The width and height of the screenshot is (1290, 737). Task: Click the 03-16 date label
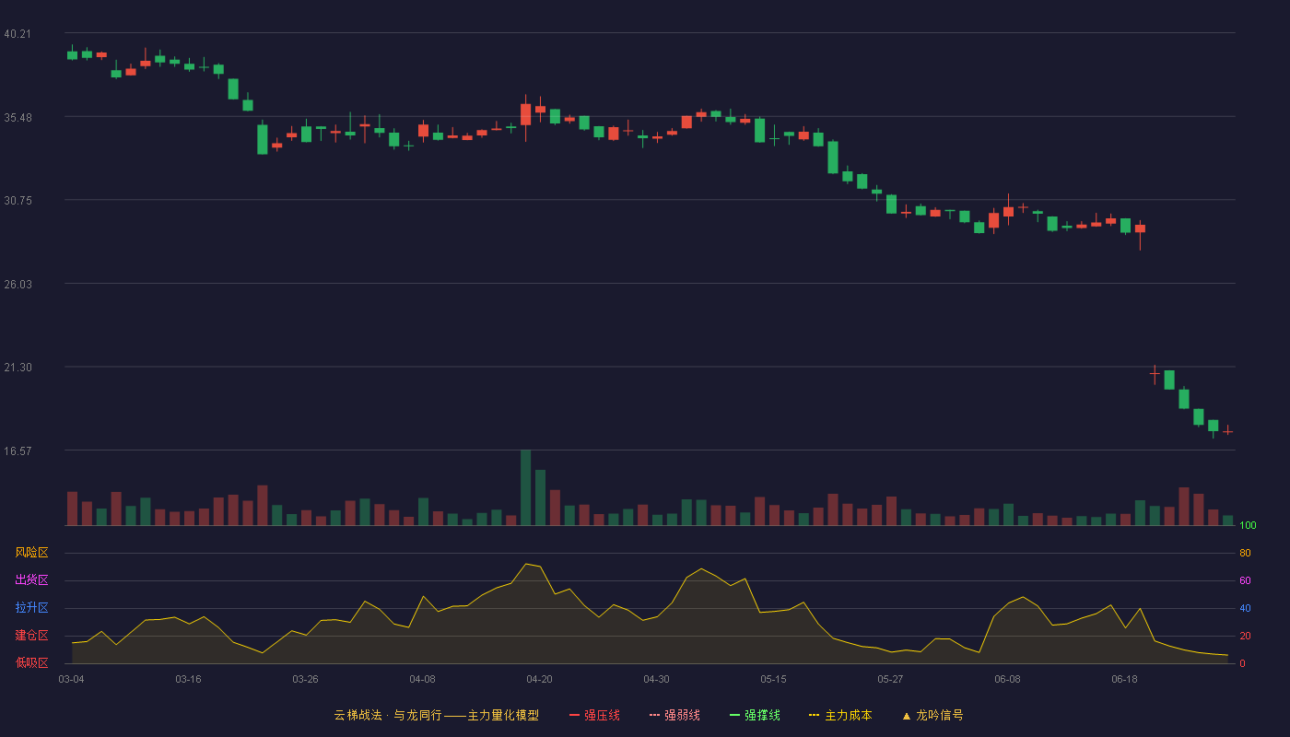click(x=188, y=679)
